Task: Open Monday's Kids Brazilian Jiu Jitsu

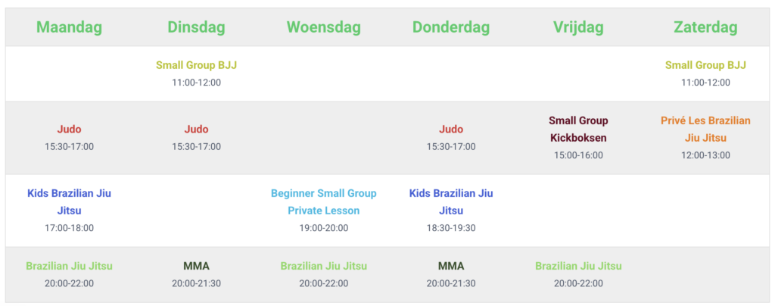Action: 69,201
